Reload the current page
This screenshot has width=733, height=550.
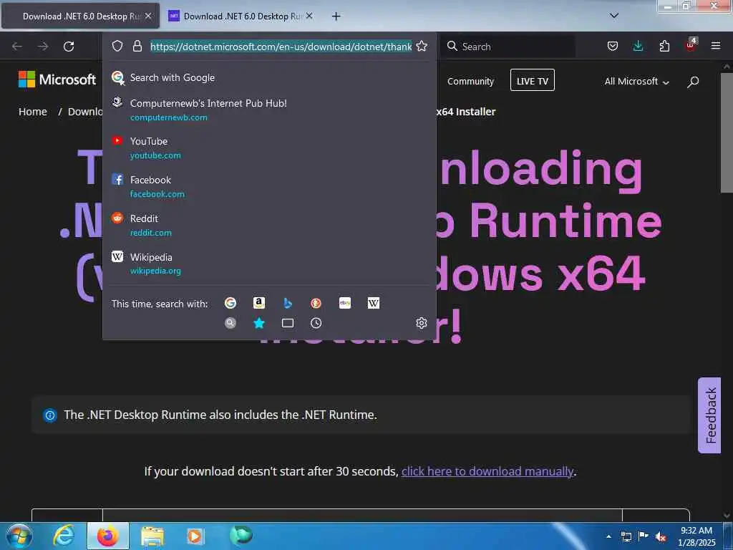[x=69, y=47]
